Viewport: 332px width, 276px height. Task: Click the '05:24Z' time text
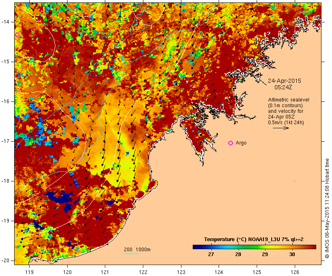click(283, 87)
